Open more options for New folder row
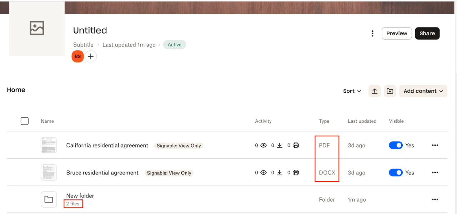457x214 pixels. 435,200
